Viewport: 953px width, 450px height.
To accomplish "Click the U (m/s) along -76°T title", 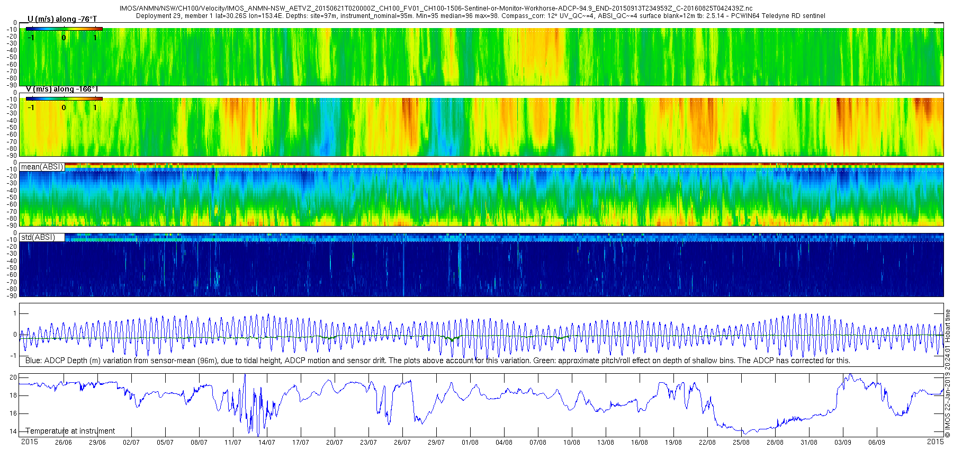I will (x=62, y=19).
